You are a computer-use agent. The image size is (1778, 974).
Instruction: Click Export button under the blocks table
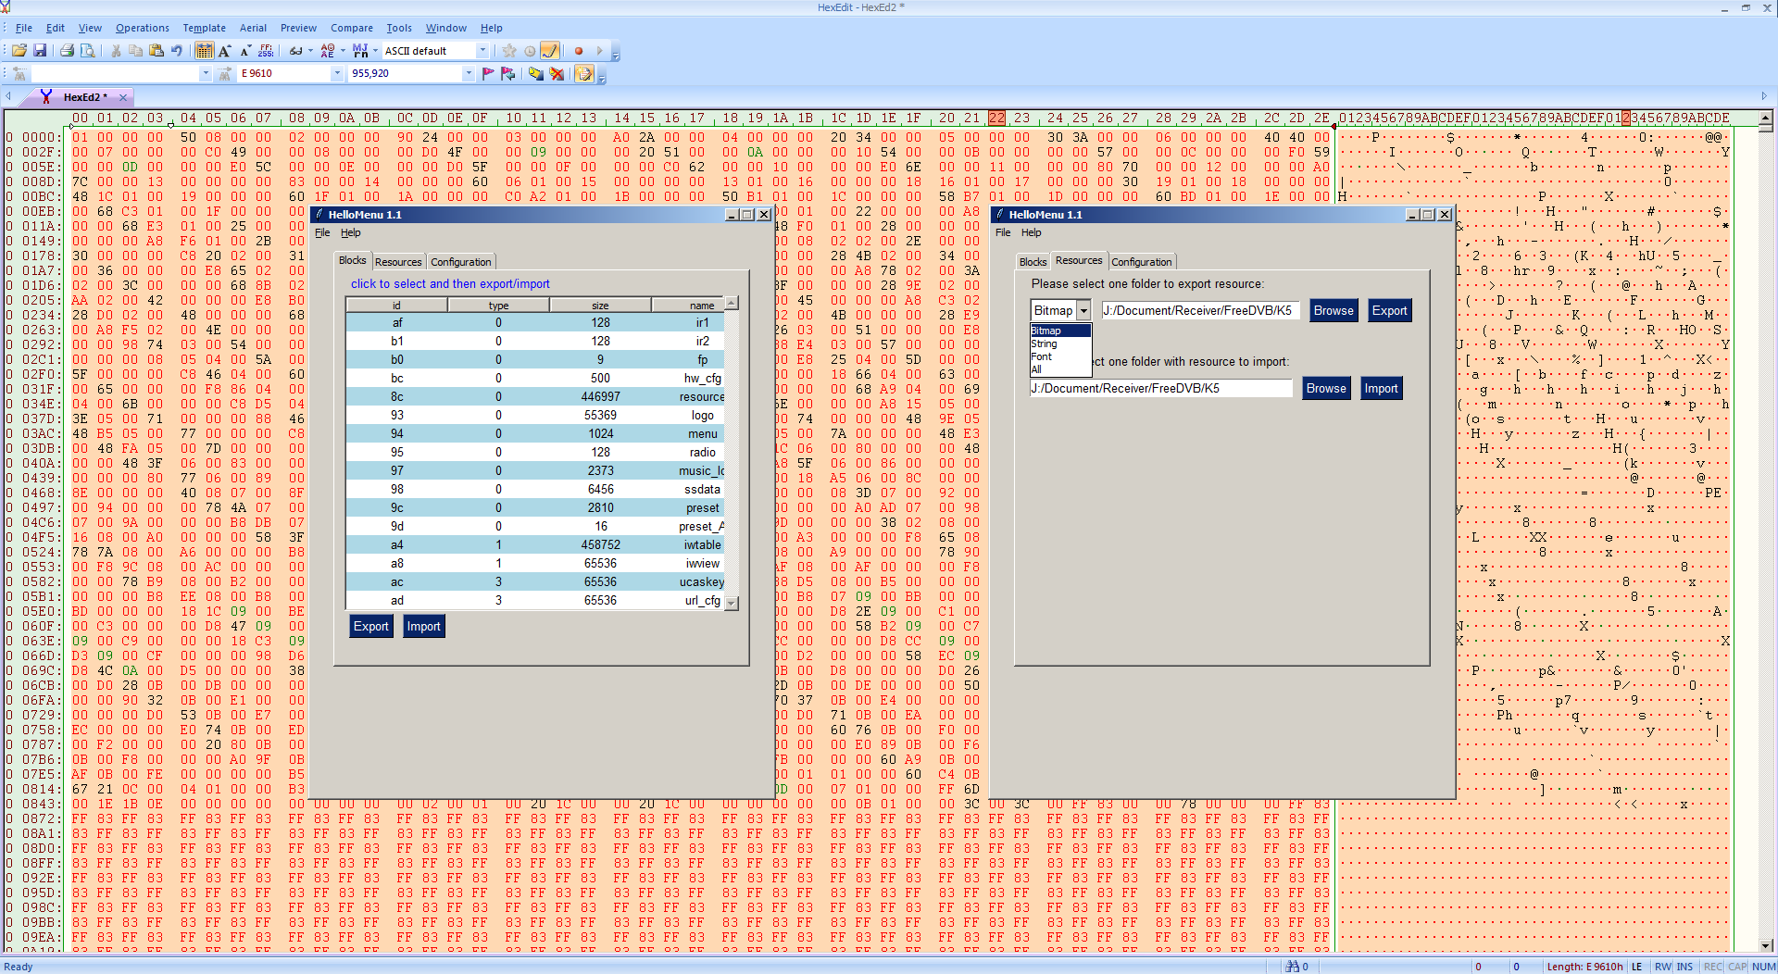[x=371, y=627]
